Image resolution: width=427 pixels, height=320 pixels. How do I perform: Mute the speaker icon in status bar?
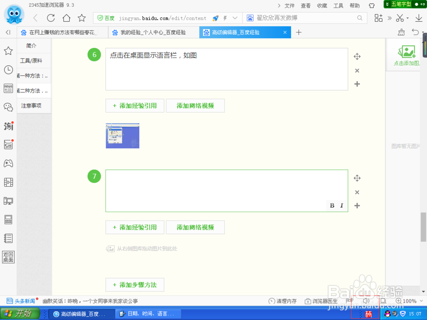(366, 301)
